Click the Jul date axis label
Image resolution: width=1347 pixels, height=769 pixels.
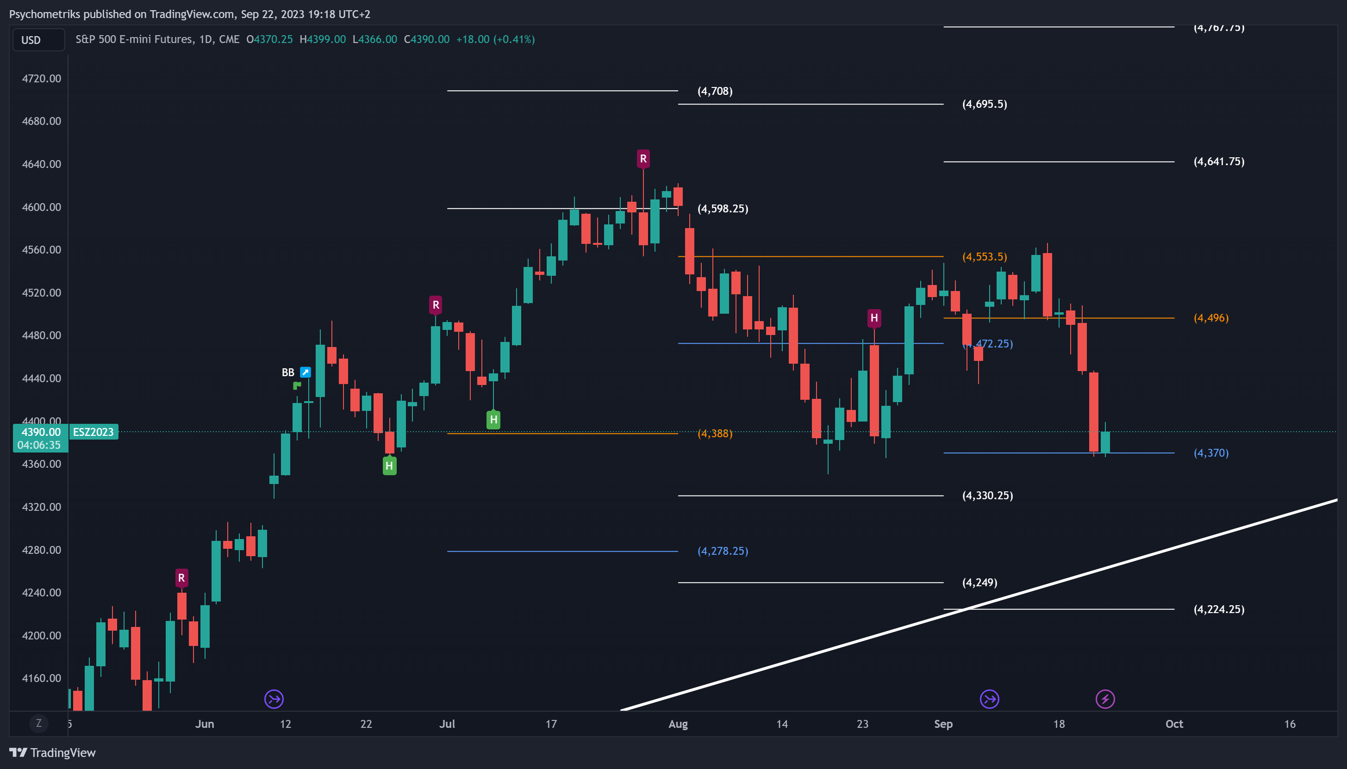(447, 724)
